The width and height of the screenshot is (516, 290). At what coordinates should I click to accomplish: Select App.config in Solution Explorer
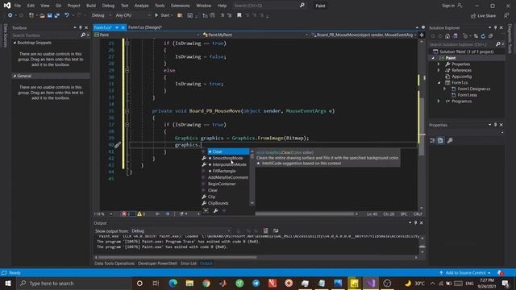pos(461,77)
